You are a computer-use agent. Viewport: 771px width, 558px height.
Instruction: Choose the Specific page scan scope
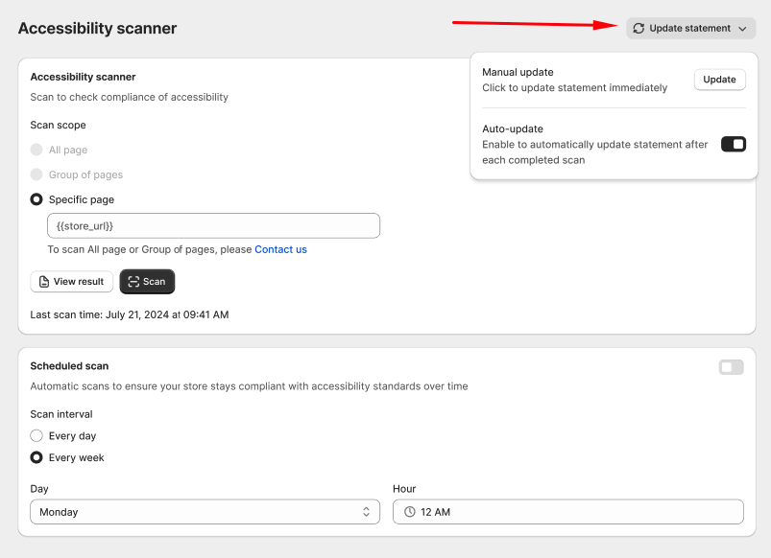[36, 199]
